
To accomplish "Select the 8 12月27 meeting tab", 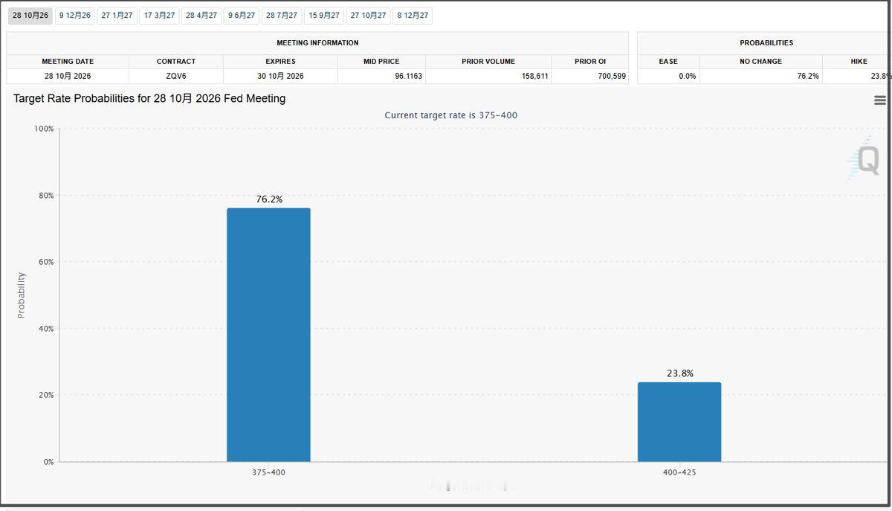I will [x=413, y=16].
